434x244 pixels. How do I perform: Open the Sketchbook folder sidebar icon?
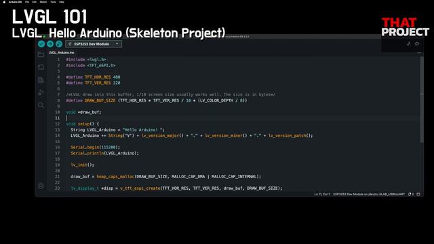click(x=41, y=54)
